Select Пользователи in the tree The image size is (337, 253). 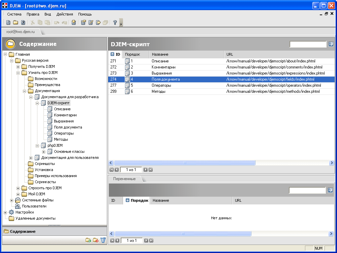pyautogui.click(x=34, y=206)
